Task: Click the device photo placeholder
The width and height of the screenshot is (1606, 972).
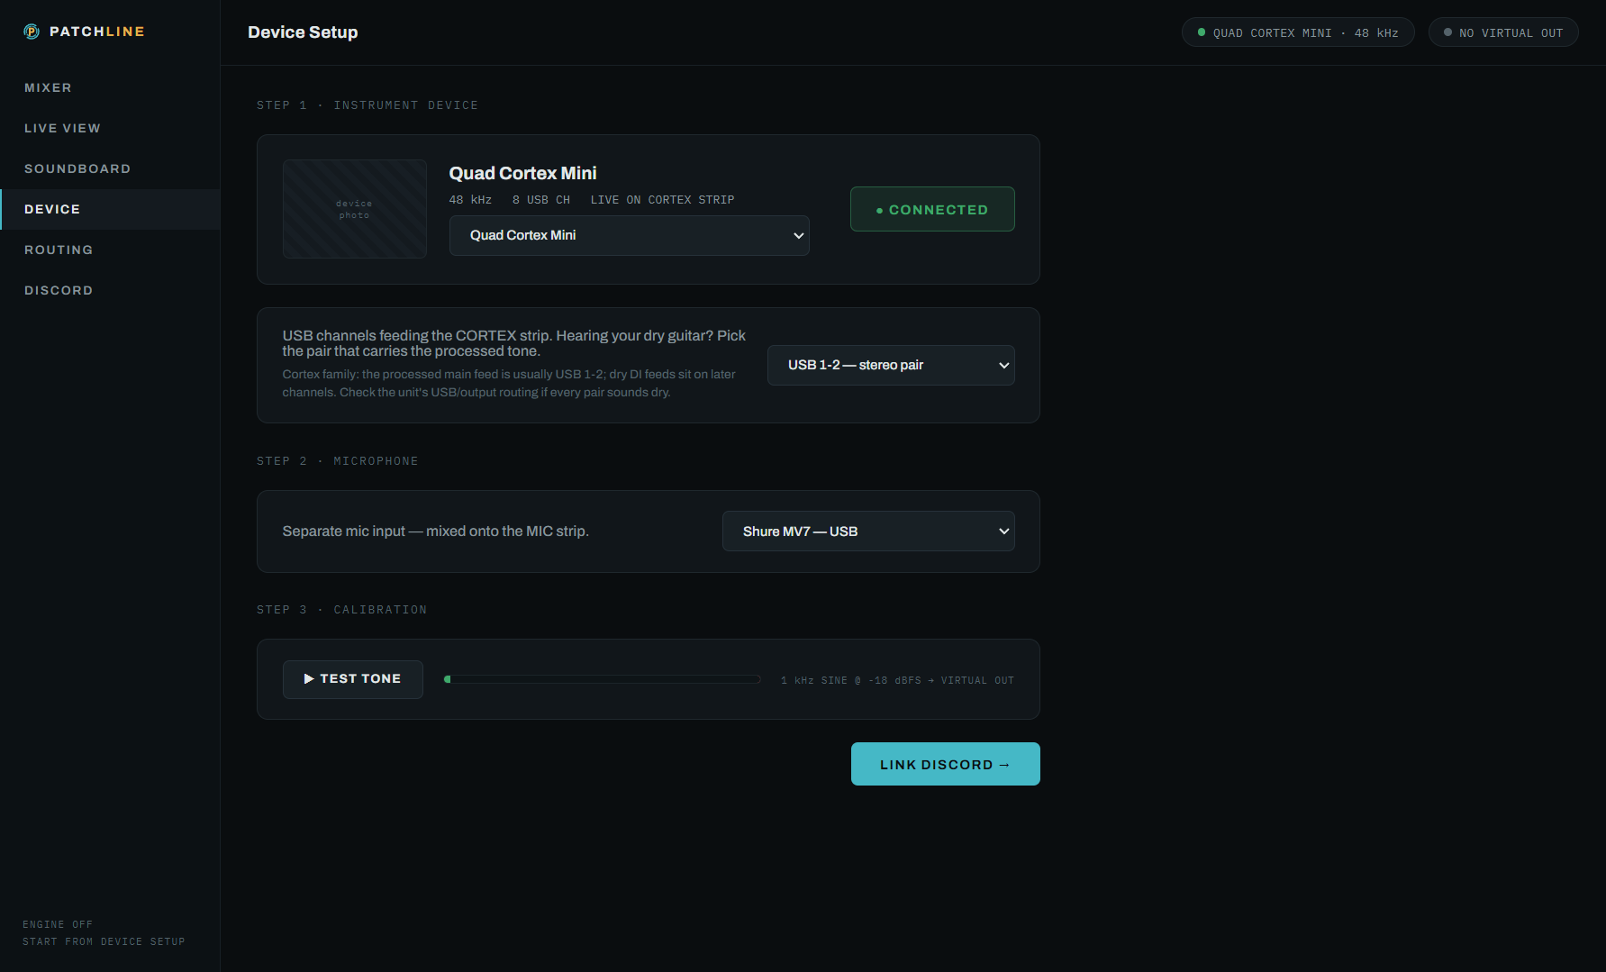Action: click(355, 209)
